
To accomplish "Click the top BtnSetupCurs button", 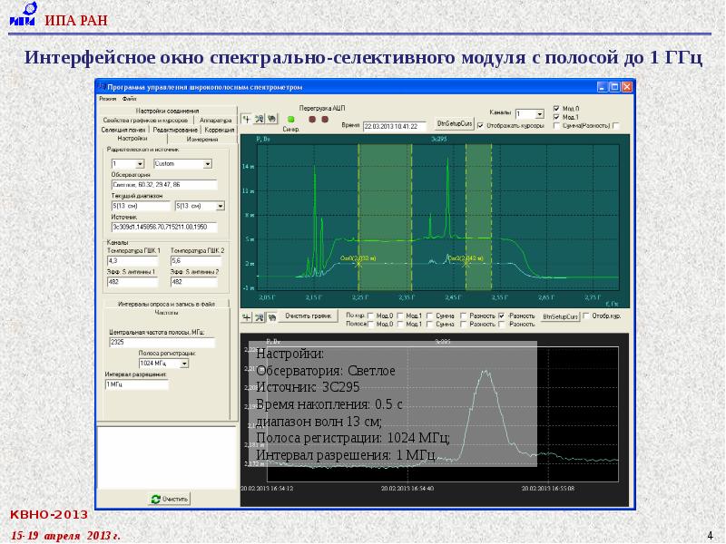I will [455, 121].
